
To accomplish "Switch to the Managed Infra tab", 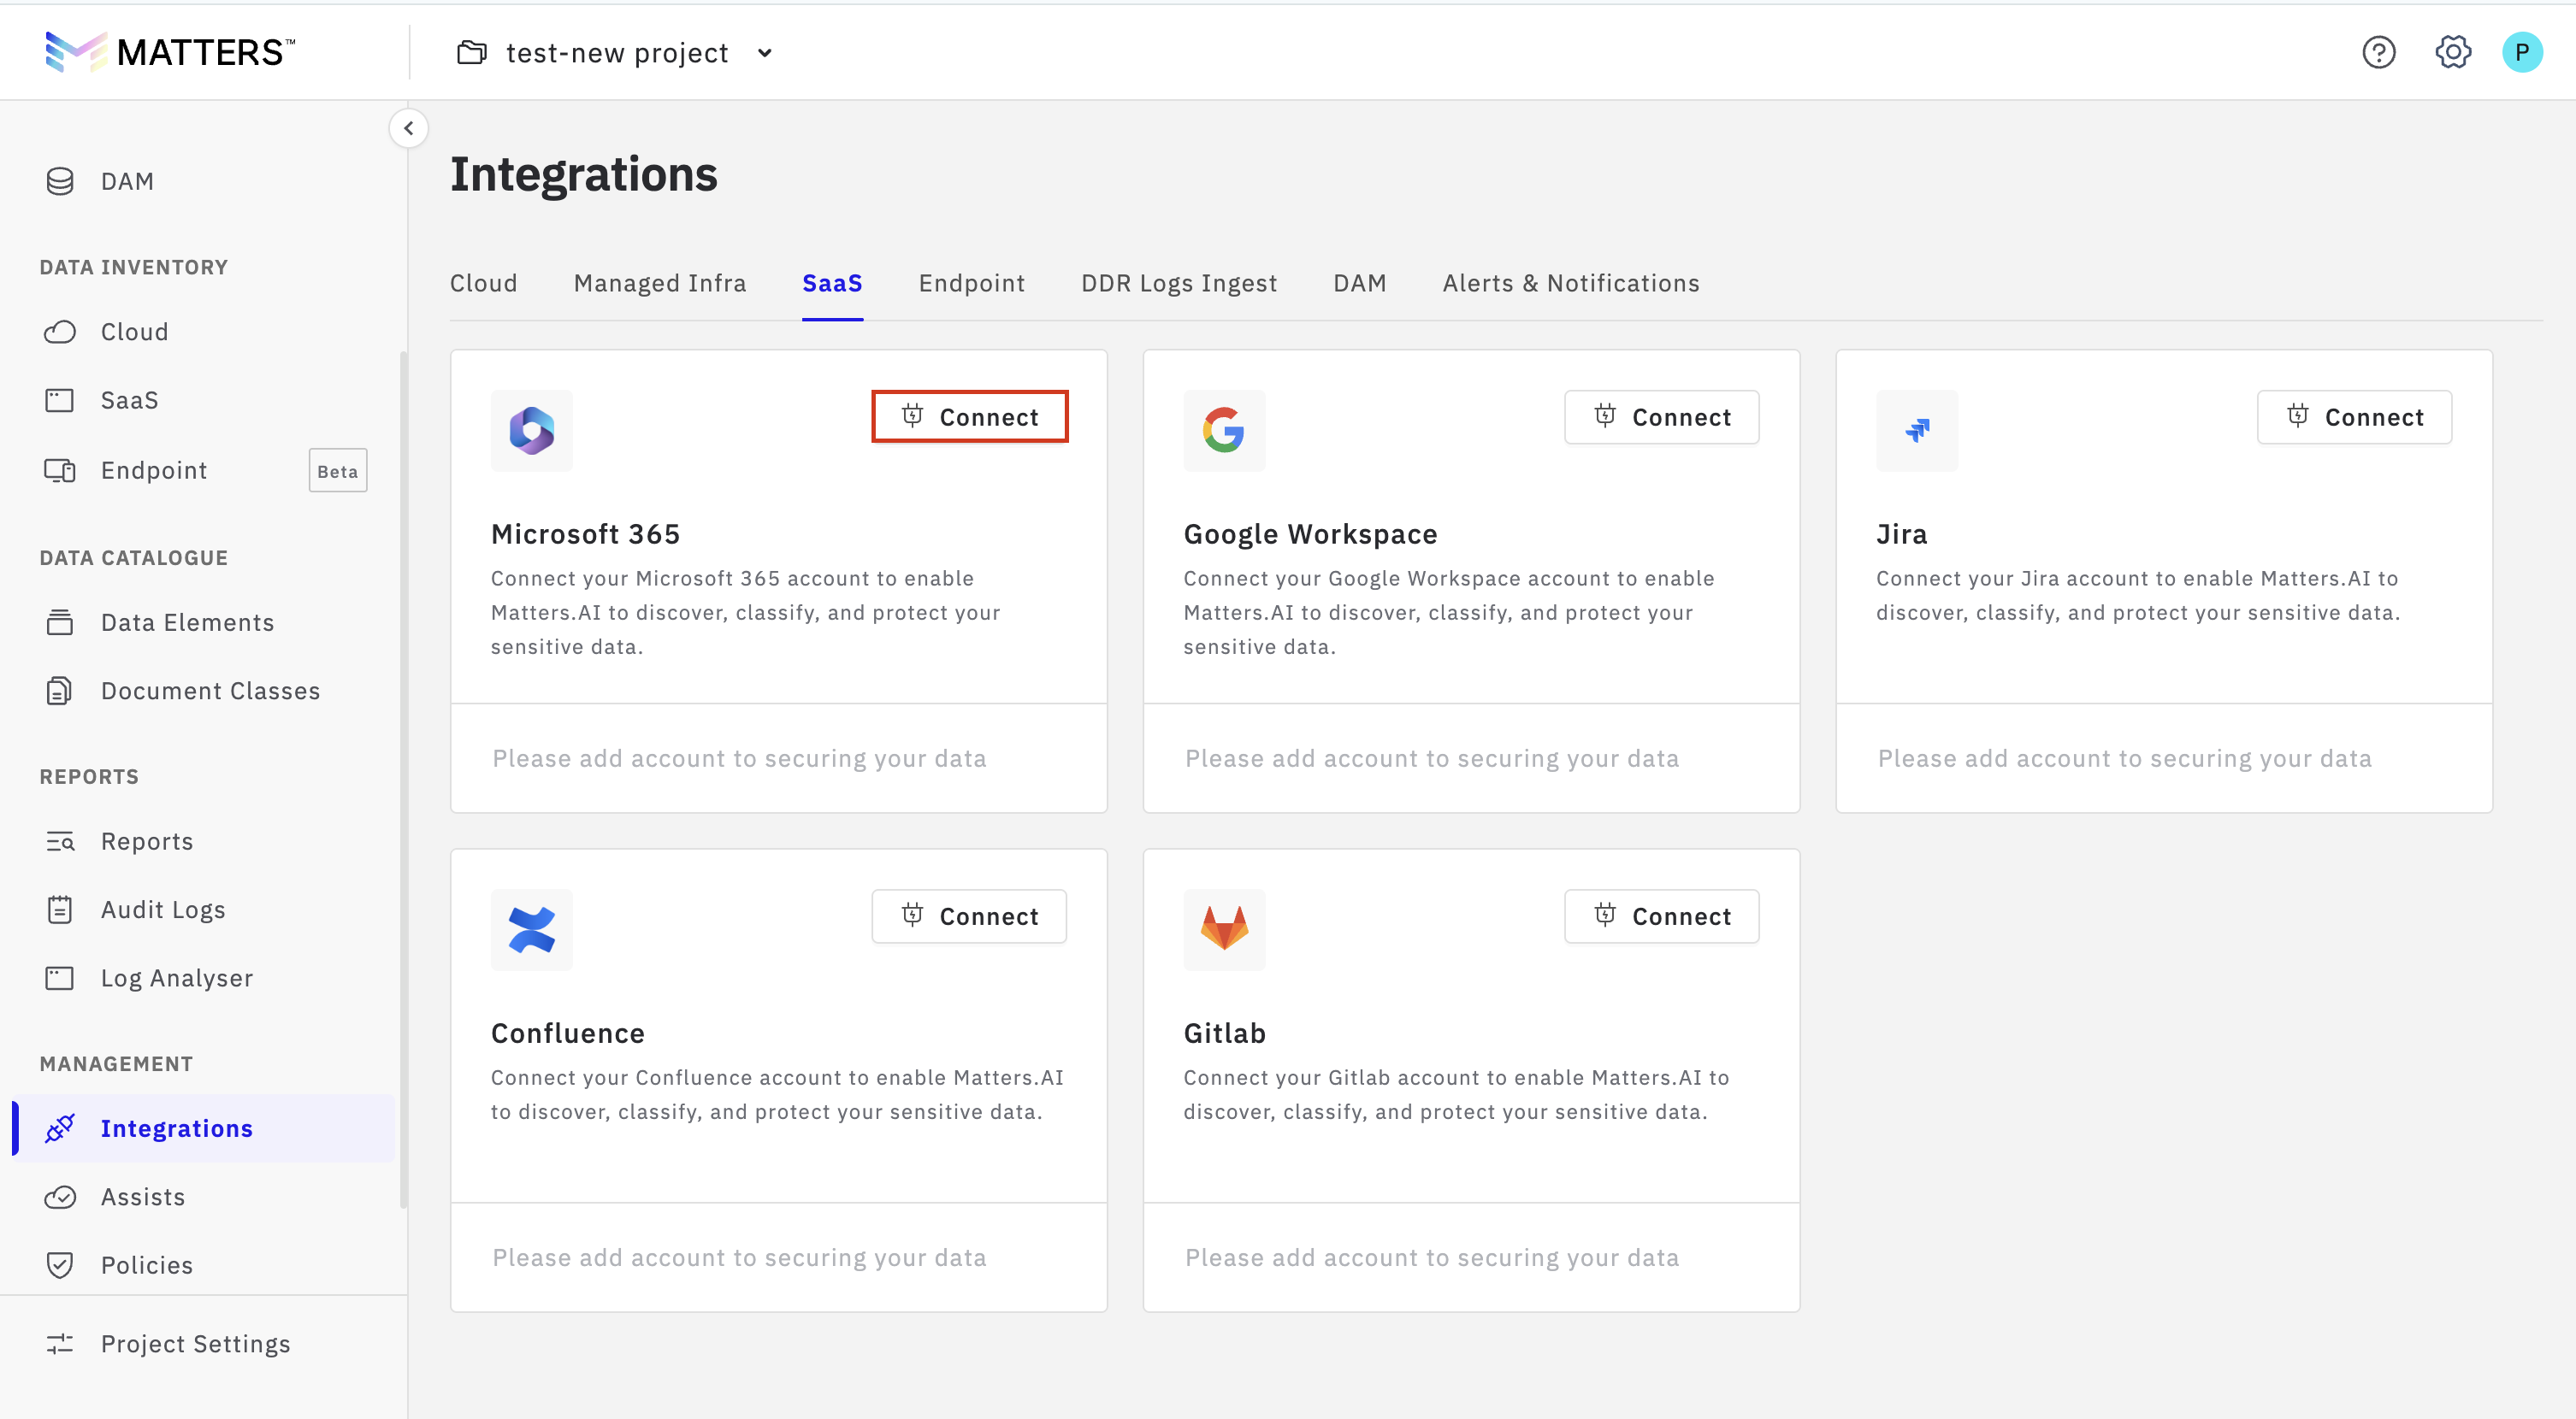I will coord(660,284).
